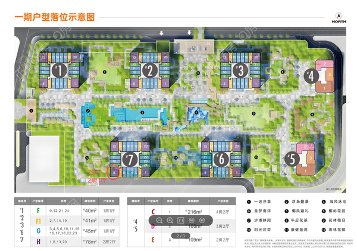Click unit type letter H in table
357x251 pixels.
[39, 242]
